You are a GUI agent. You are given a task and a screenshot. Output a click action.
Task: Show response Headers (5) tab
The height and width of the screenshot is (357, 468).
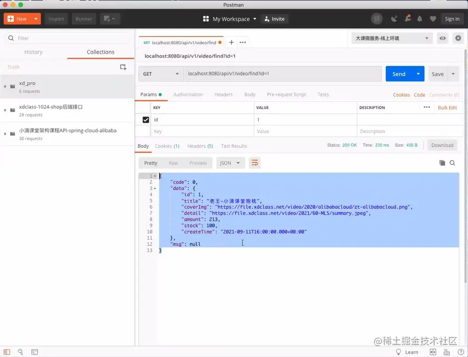coord(200,146)
